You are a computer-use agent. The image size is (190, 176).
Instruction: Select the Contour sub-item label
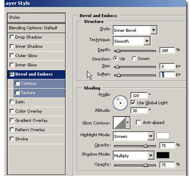click(x=29, y=83)
